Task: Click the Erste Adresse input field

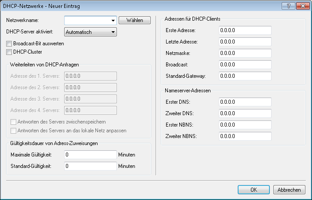Action: pos(244,30)
